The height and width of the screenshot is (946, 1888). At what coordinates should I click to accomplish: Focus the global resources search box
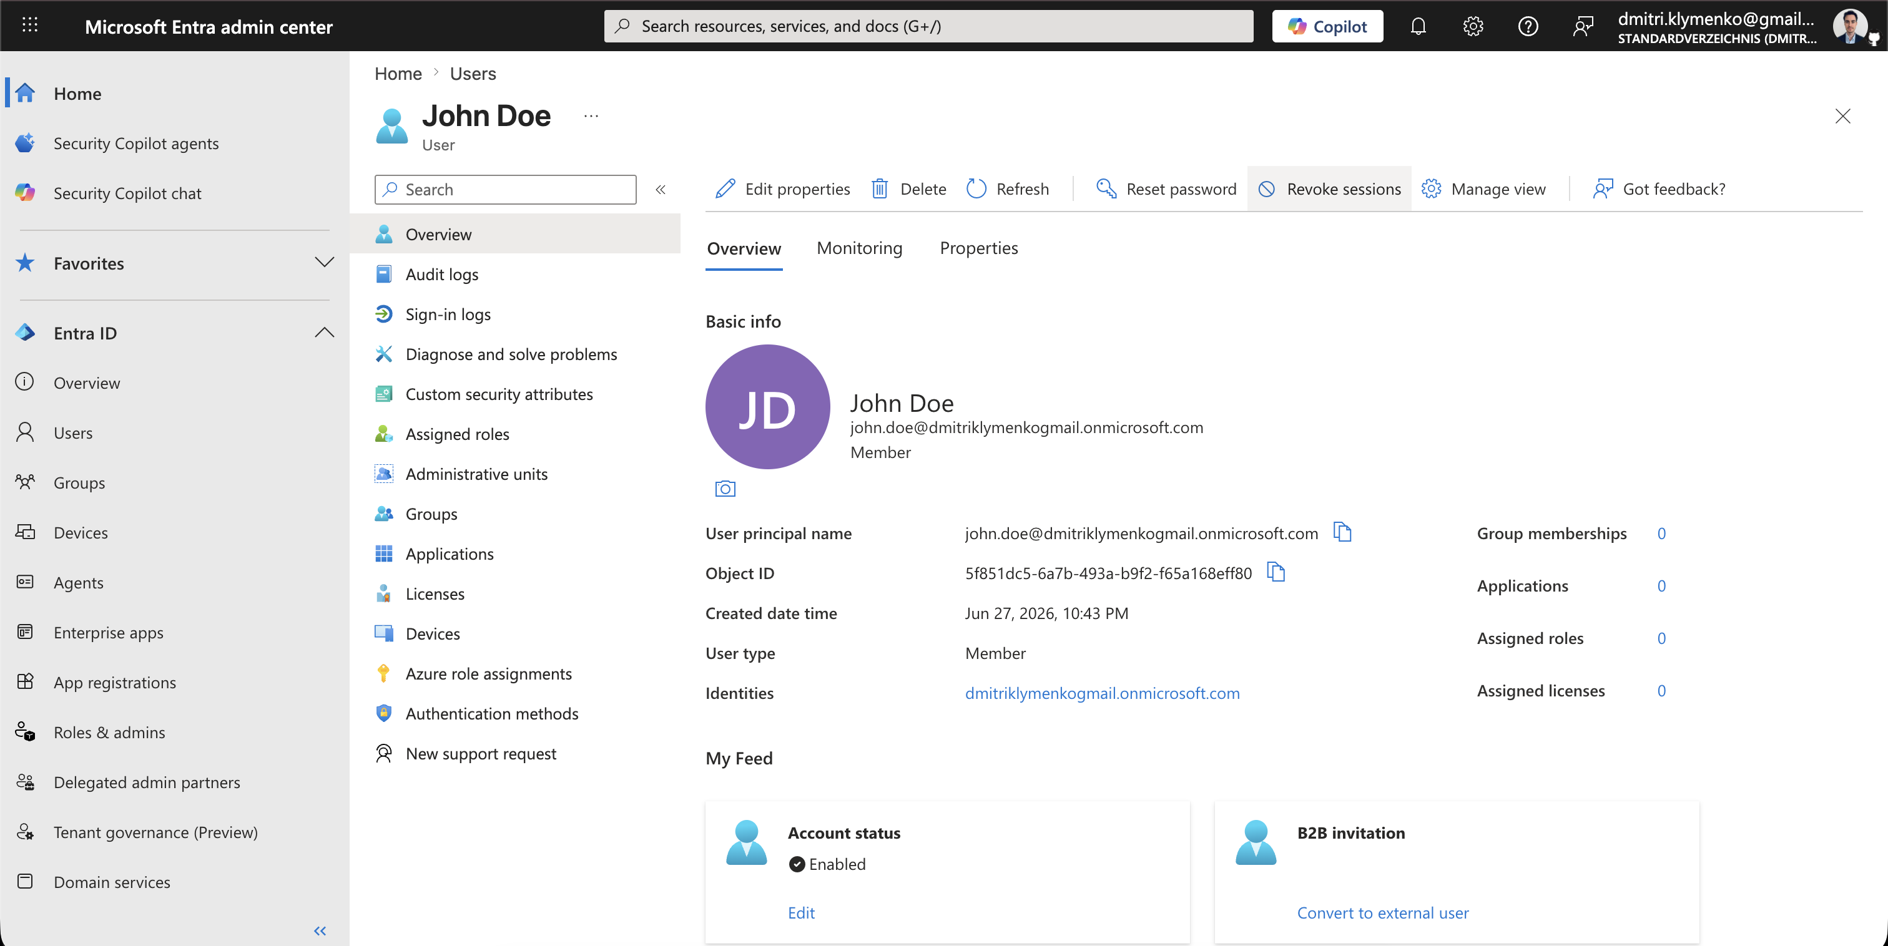928,26
